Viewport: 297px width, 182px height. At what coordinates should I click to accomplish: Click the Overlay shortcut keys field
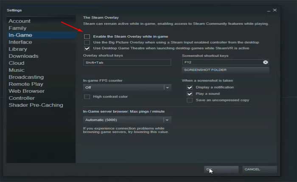point(127,62)
